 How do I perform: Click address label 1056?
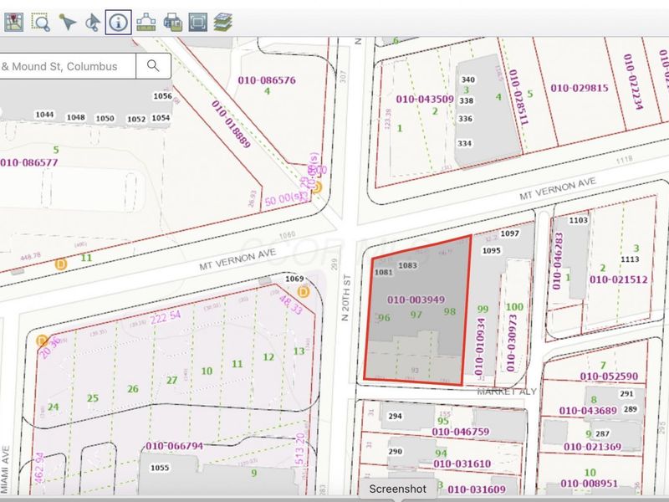click(162, 96)
